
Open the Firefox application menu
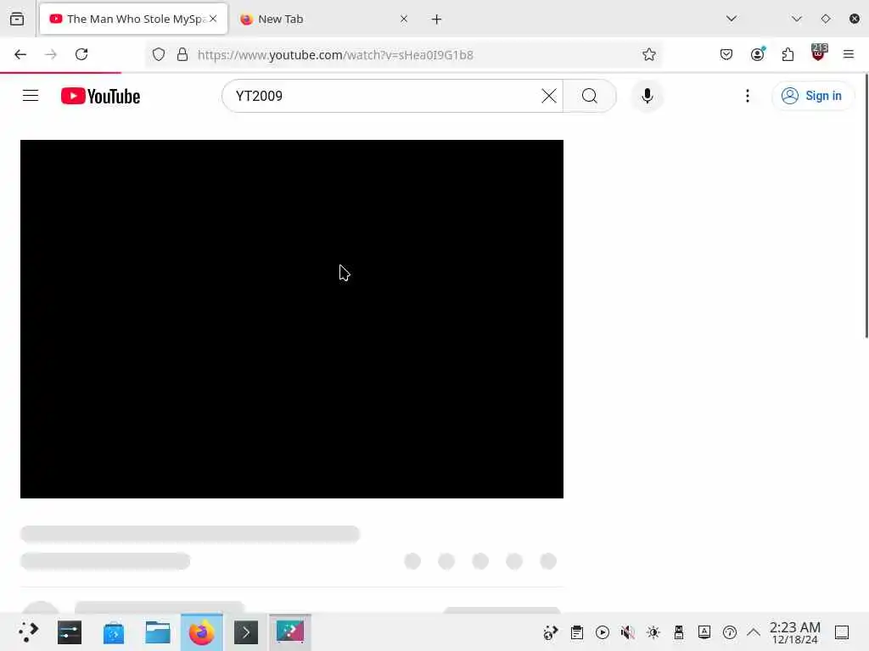pyautogui.click(x=849, y=54)
